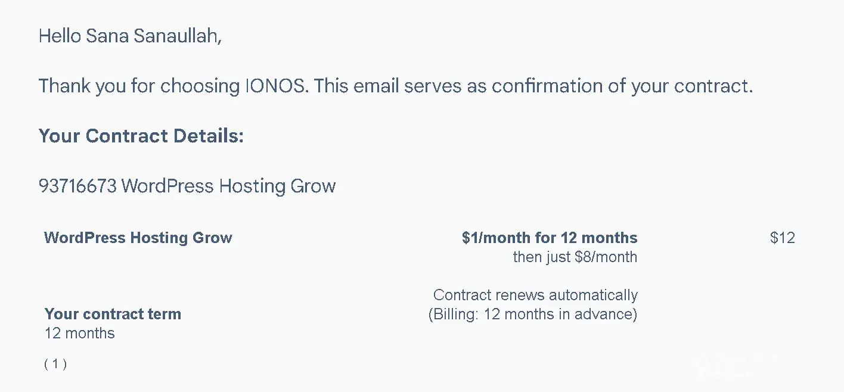This screenshot has width=844, height=392.
Task: Click "Thank you" at the sentence start
Action: tap(82, 86)
